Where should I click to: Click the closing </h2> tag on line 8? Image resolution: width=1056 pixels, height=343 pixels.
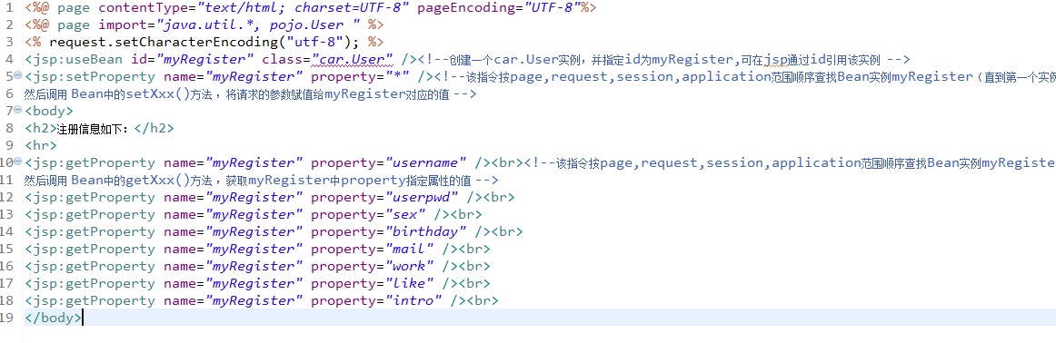154,129
